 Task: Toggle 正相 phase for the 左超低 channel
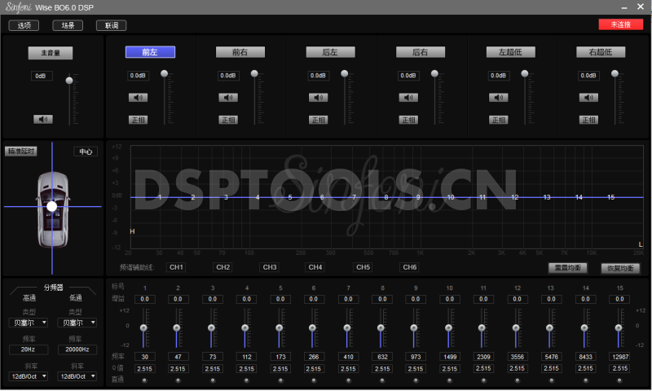point(498,120)
